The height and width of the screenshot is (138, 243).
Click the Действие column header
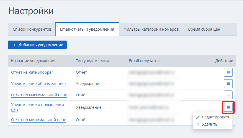224,61
